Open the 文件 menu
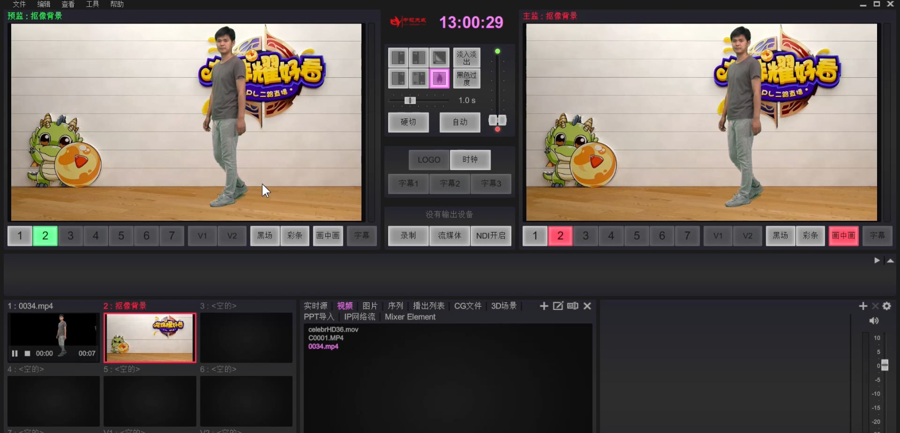The height and width of the screenshot is (433, 900). point(19,4)
